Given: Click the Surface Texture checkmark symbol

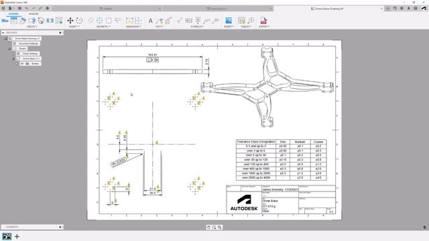Looking at the screenshot, I should pos(180,21).
